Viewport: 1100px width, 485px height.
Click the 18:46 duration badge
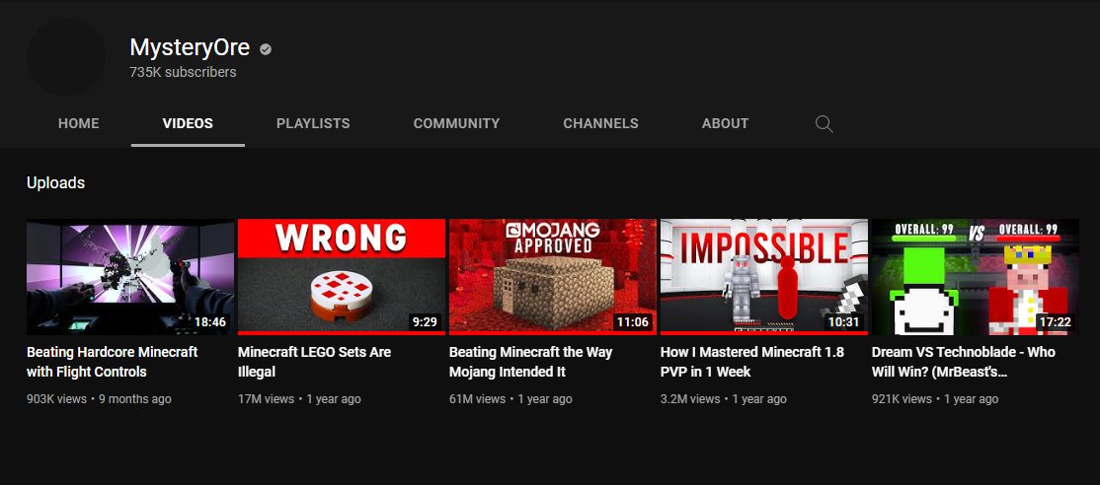click(210, 322)
